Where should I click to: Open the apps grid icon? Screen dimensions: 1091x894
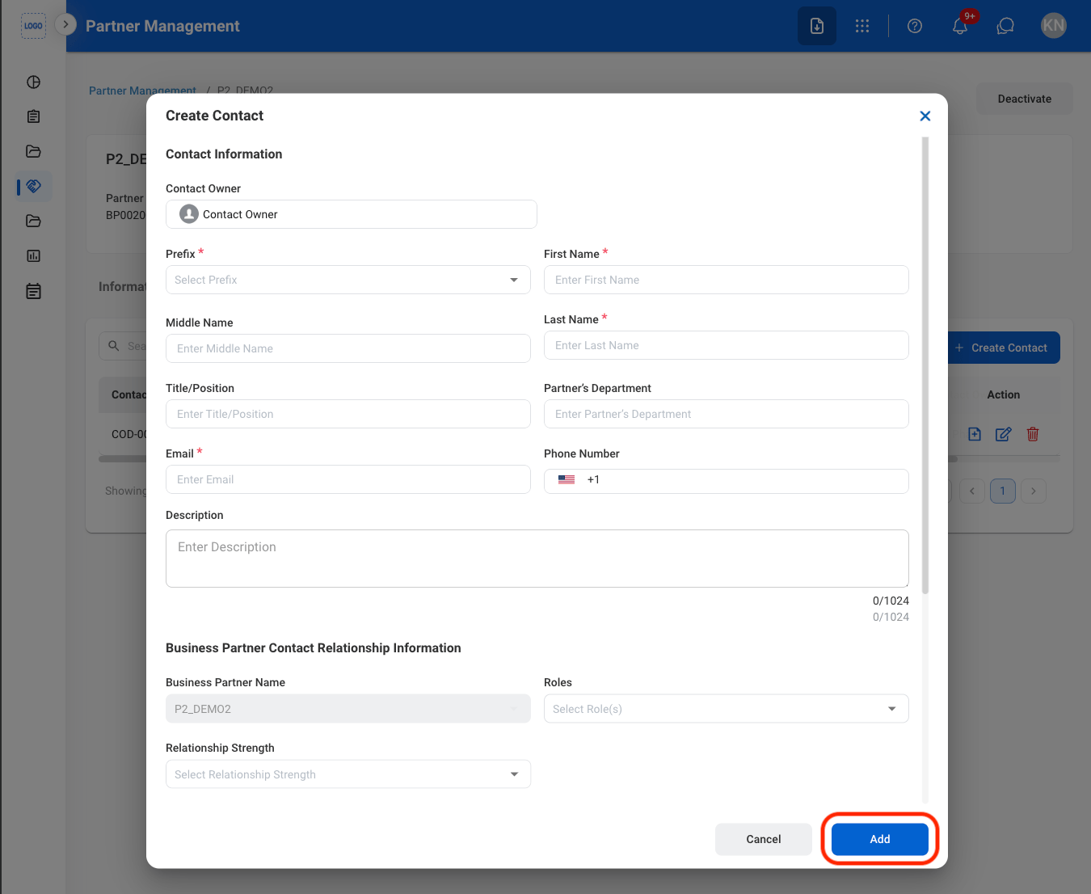(x=862, y=26)
